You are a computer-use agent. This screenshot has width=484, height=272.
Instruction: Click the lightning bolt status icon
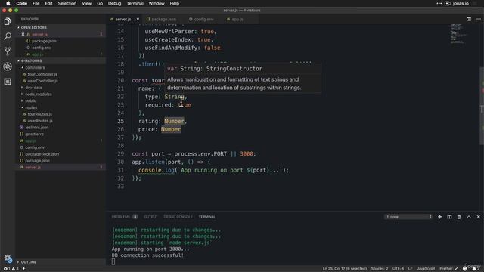[23, 269]
